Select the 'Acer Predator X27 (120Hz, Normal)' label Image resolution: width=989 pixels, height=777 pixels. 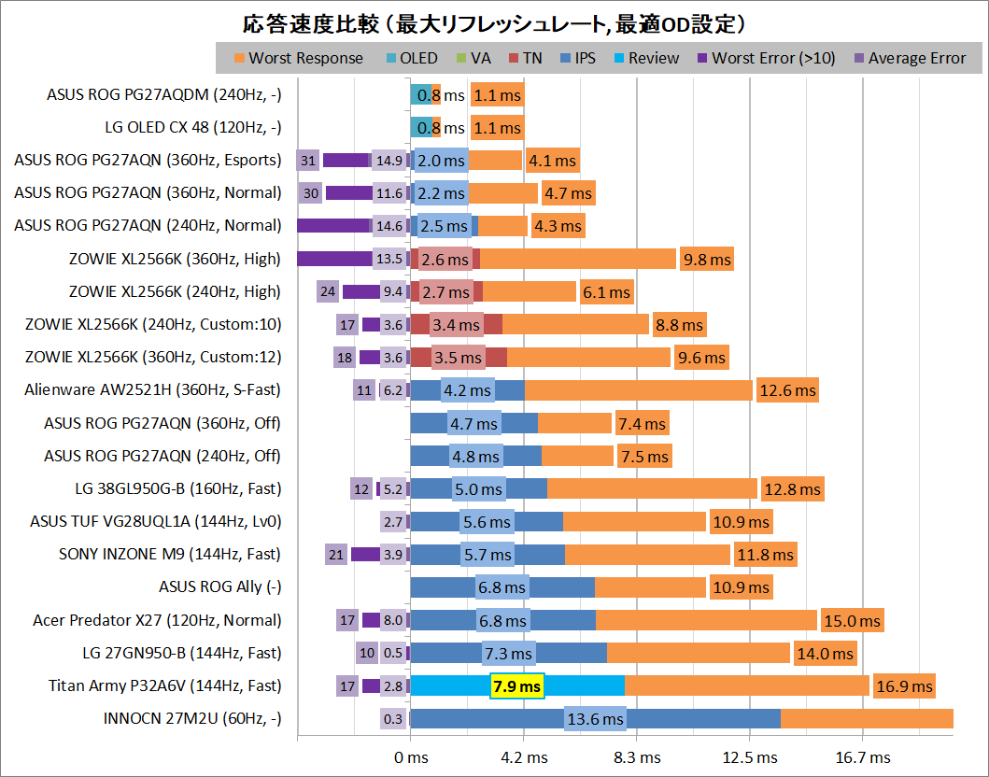point(157,620)
